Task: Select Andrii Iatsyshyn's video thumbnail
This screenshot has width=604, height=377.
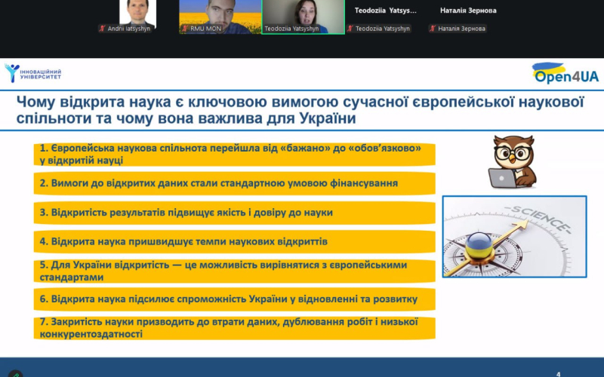Action: click(x=134, y=15)
